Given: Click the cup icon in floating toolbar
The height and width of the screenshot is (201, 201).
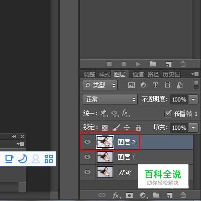Looking at the screenshot, I should 10,159.
